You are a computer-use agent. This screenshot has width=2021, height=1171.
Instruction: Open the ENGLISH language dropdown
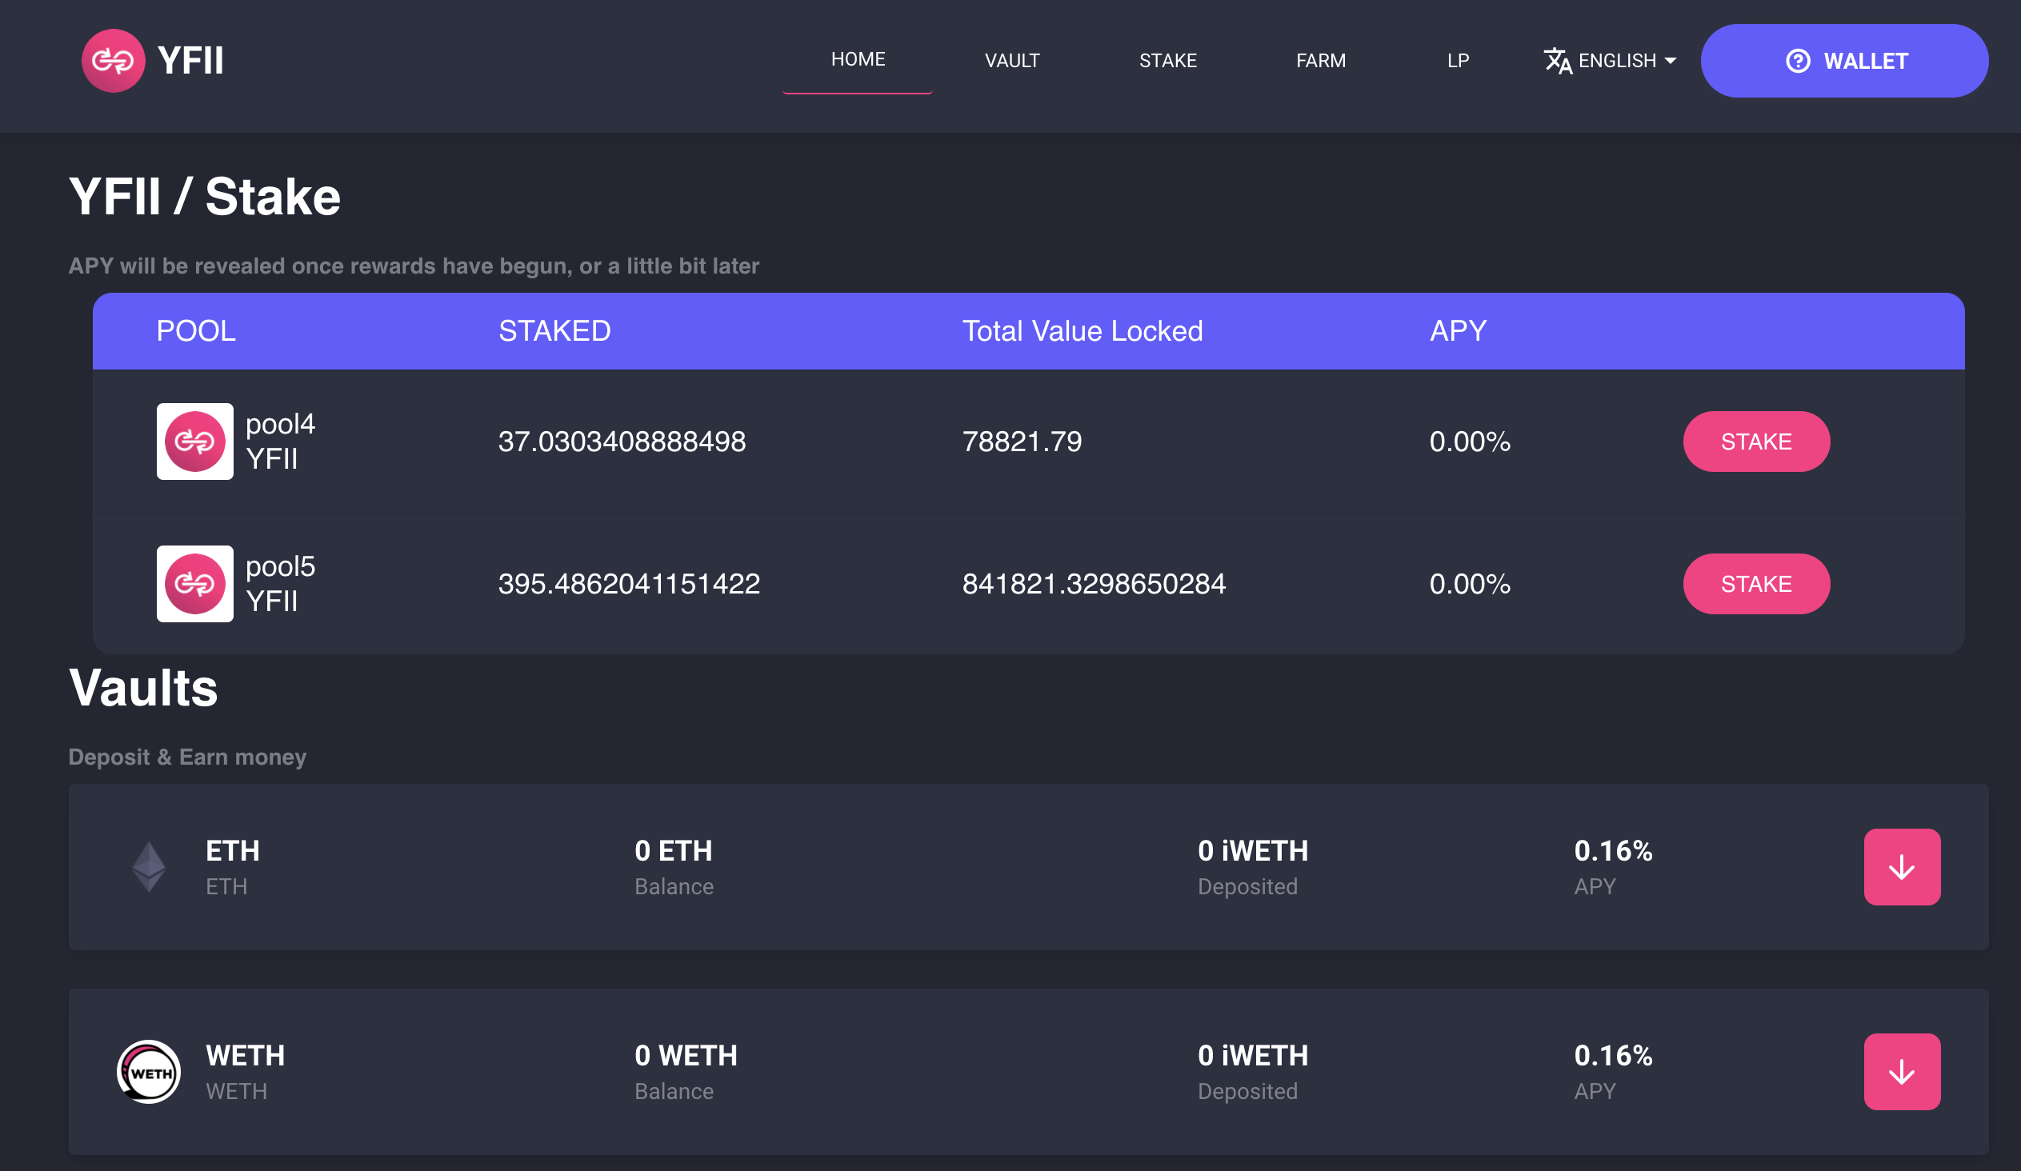point(1611,61)
